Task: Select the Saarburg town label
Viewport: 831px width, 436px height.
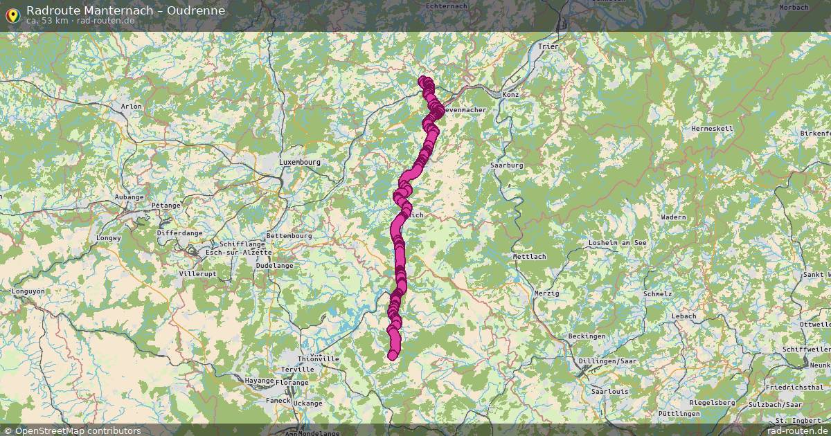Action: pyautogui.click(x=507, y=165)
